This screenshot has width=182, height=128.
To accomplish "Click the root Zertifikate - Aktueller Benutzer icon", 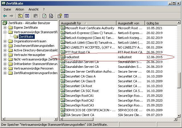I will click(5, 23).
